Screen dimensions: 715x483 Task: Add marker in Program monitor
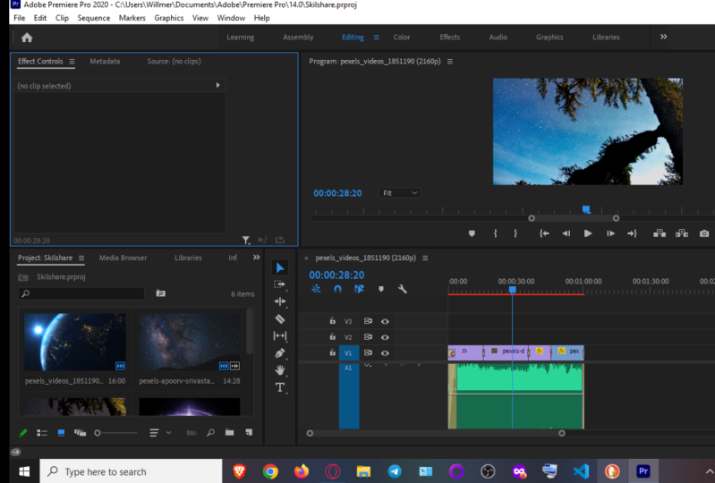click(x=472, y=233)
